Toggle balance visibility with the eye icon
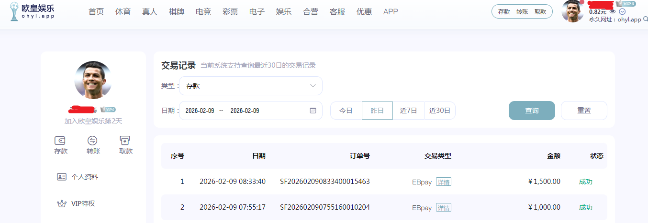Screen dimensions: 648x223 (613, 11)
